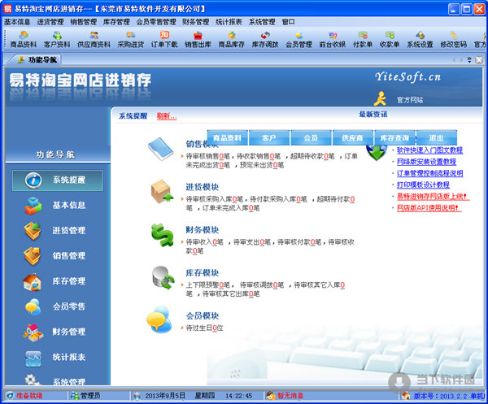Screen dimensions: 488x404
Task: Click the 退出 quick button
Action: tap(436, 137)
